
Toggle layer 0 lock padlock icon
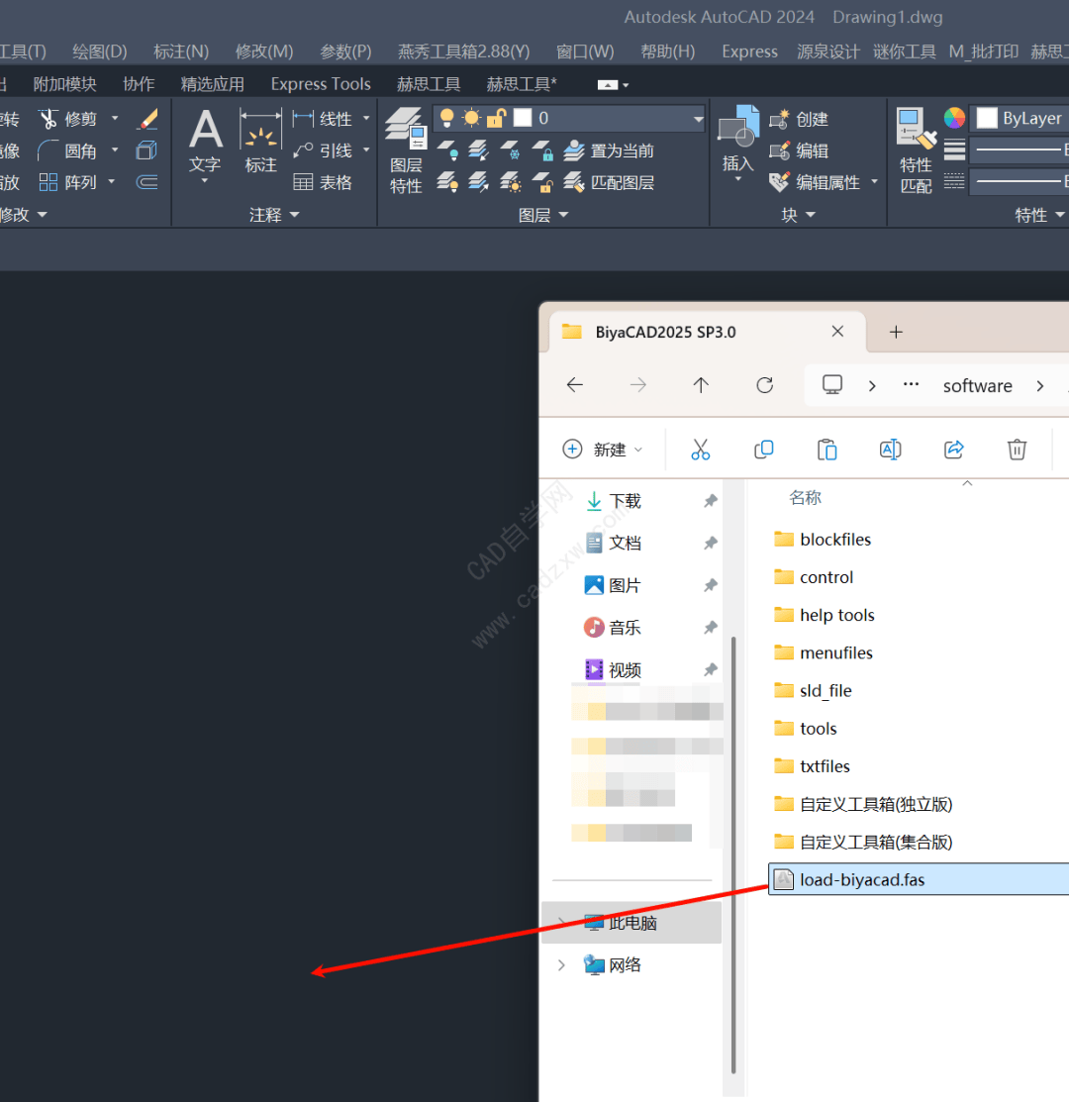(496, 118)
